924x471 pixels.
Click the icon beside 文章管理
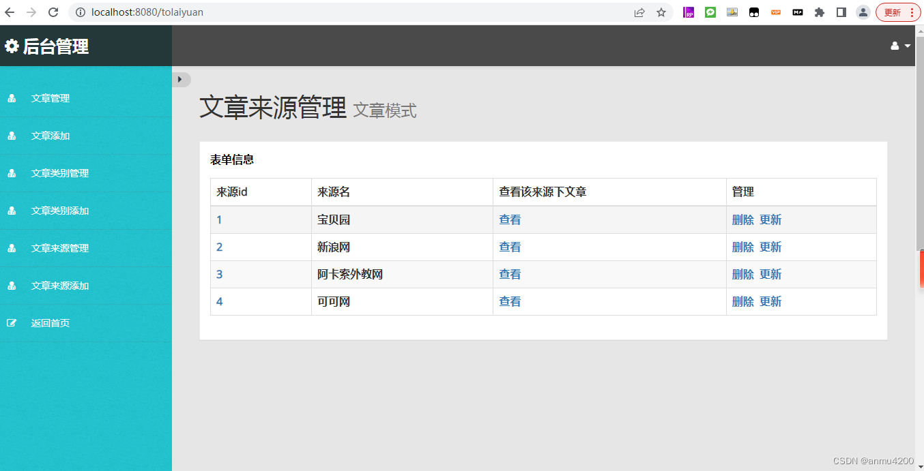point(12,98)
